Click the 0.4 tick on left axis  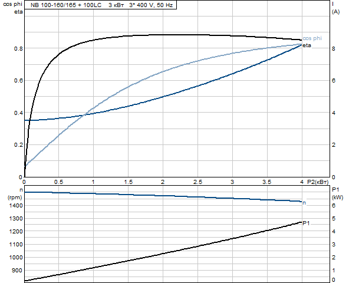click(x=18, y=113)
